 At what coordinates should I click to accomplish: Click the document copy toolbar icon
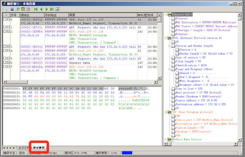pyautogui.click(x=28, y=9)
